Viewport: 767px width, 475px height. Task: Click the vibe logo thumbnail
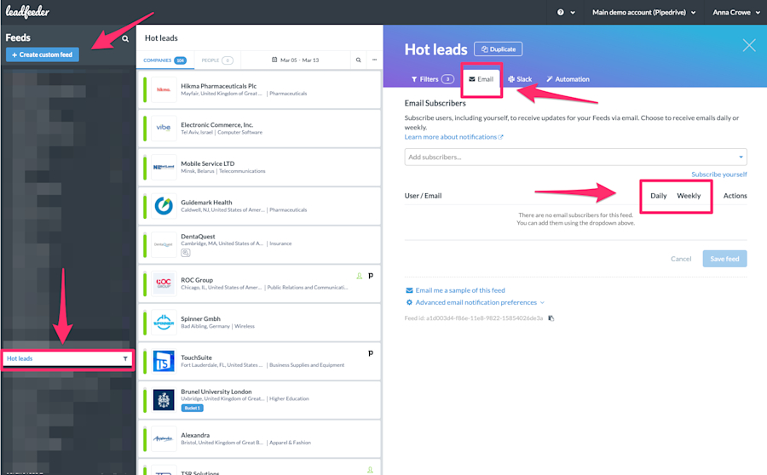point(164,128)
